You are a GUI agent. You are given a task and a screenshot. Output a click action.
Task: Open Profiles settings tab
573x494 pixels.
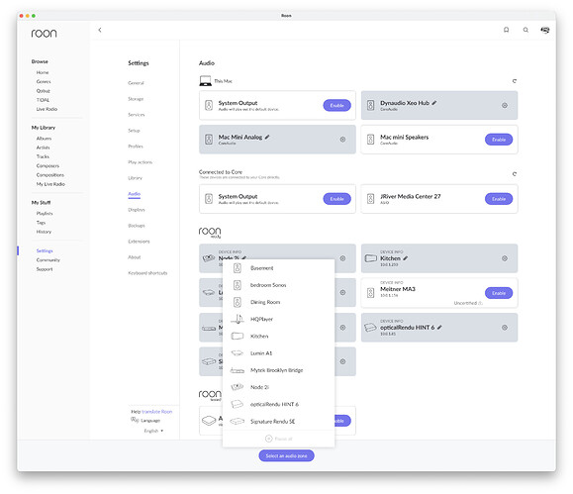[136, 147]
